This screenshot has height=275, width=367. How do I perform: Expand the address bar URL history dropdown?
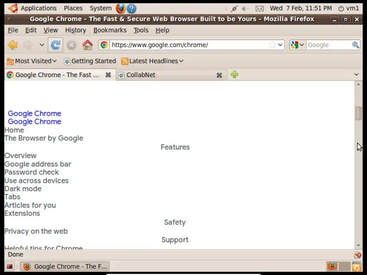(280, 45)
